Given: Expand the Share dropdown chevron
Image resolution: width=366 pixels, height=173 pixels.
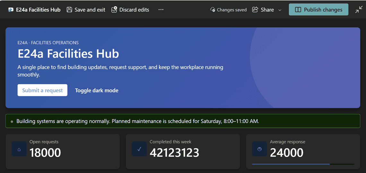Looking at the screenshot, I should coord(280,10).
